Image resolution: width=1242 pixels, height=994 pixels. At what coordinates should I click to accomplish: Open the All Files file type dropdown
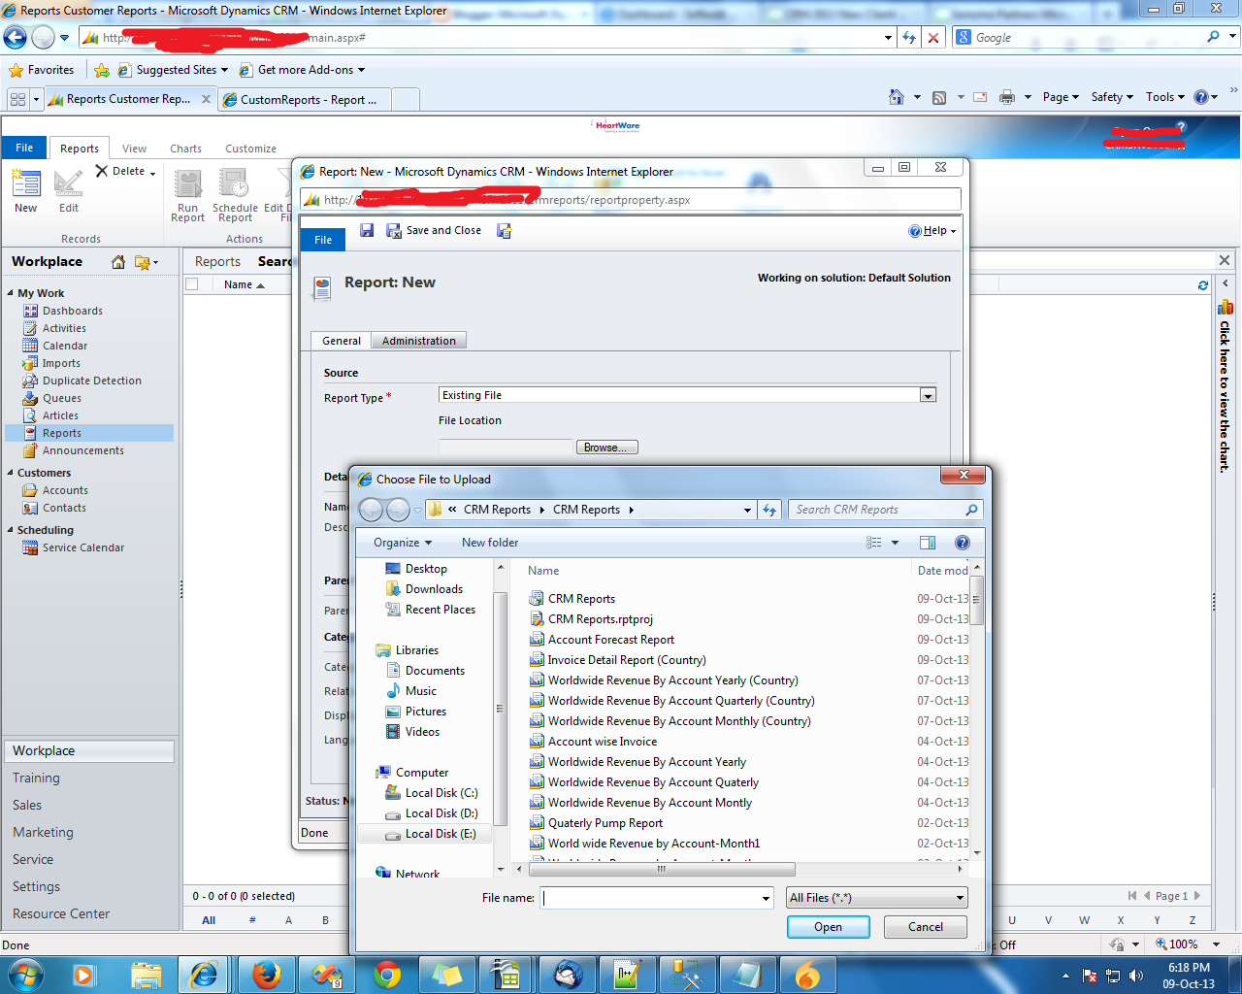point(875,897)
